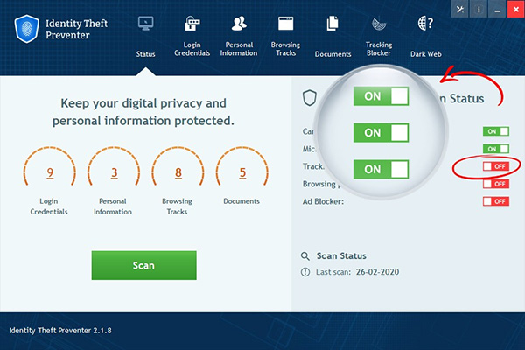Click the 'Scan Status' heading text
The width and height of the screenshot is (525, 350).
click(341, 256)
